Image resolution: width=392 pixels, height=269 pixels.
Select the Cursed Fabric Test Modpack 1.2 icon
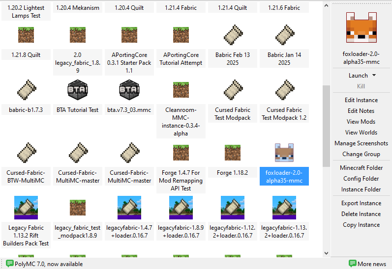coord(284,90)
